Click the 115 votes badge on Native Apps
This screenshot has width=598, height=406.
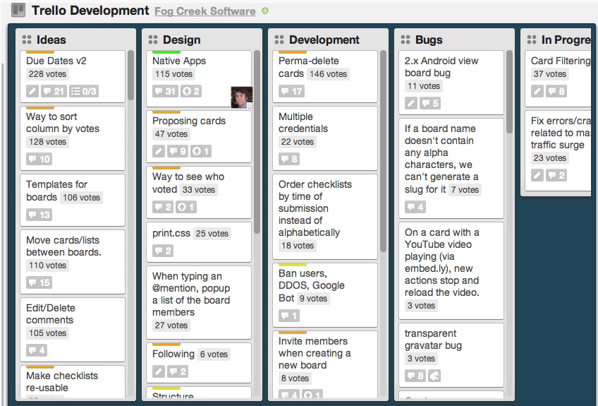174,74
